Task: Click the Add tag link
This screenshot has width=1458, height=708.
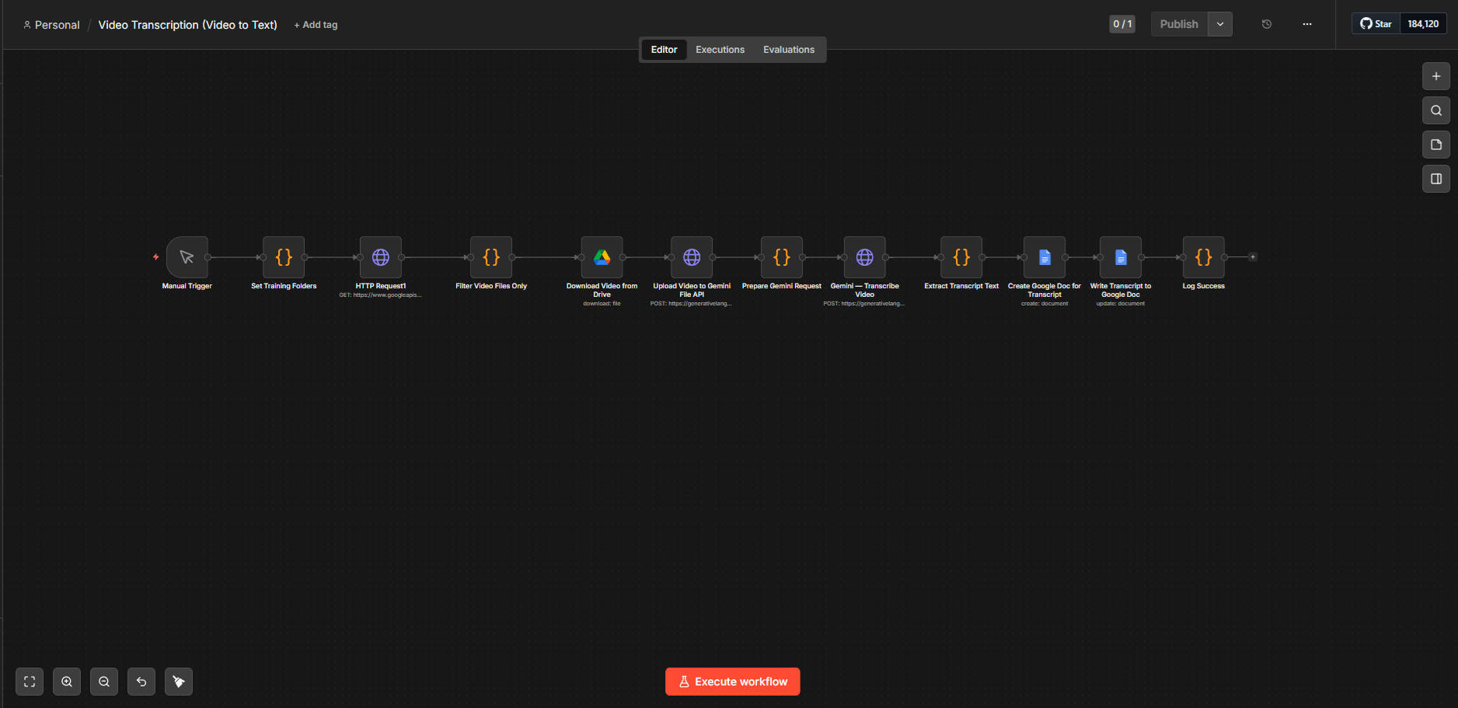Action: point(316,25)
